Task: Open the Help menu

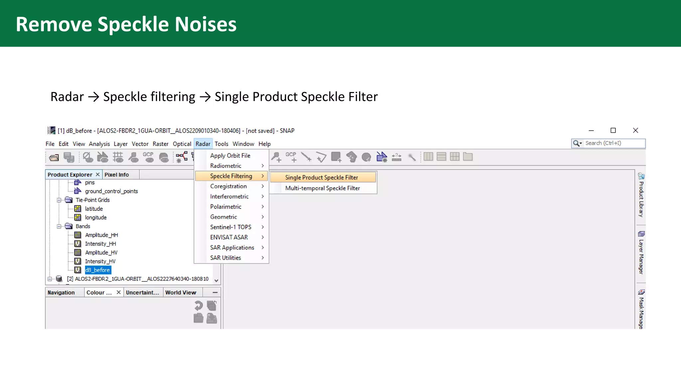Action: click(x=265, y=144)
